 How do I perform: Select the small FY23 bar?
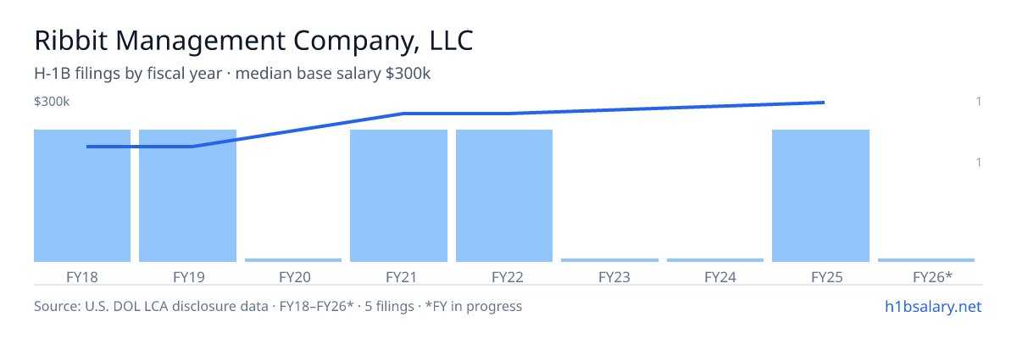[x=609, y=260]
